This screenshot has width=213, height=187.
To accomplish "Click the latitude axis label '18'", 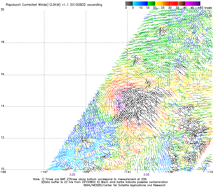I will (2, 42).
